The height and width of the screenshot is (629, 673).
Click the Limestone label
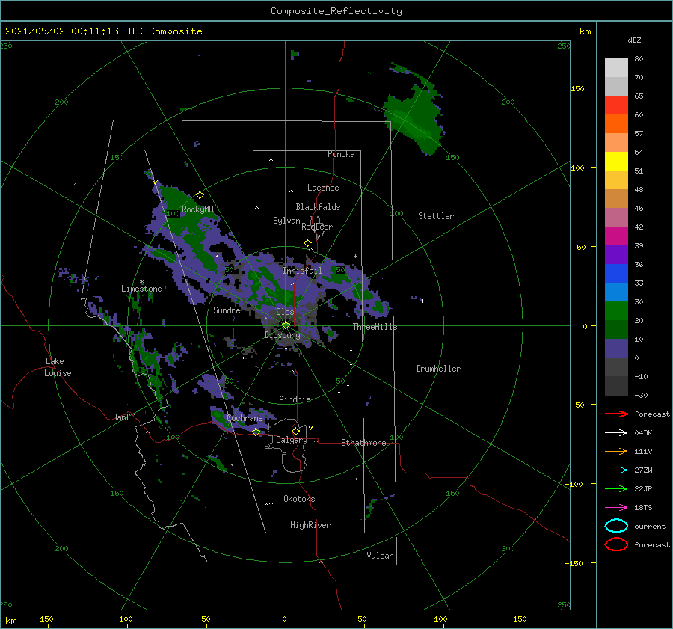pyautogui.click(x=141, y=289)
